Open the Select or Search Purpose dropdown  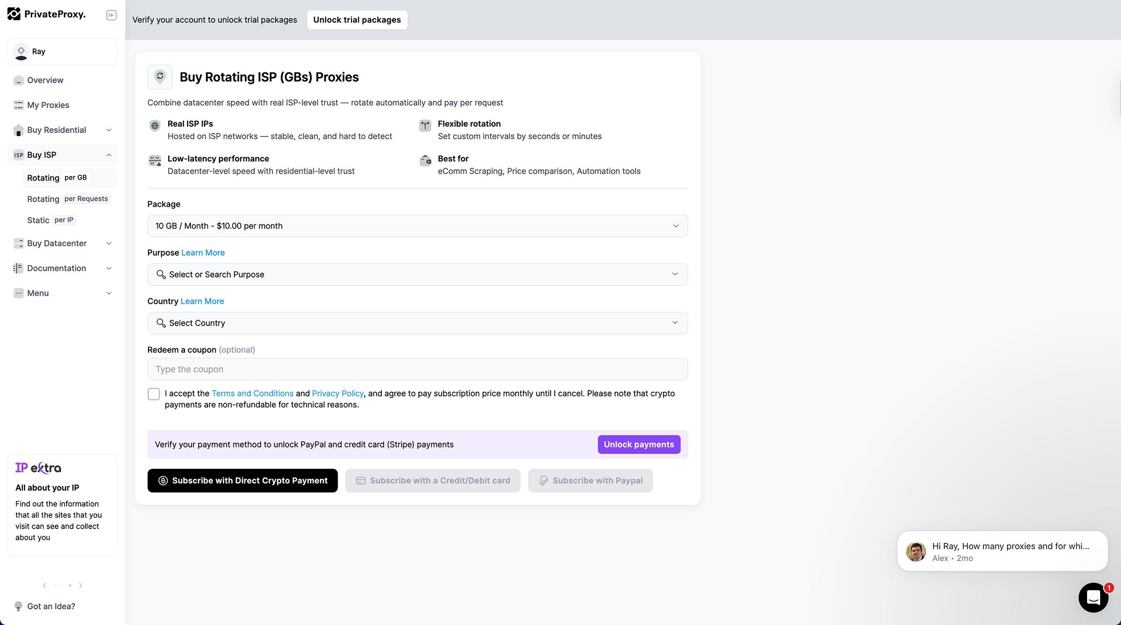tap(417, 274)
